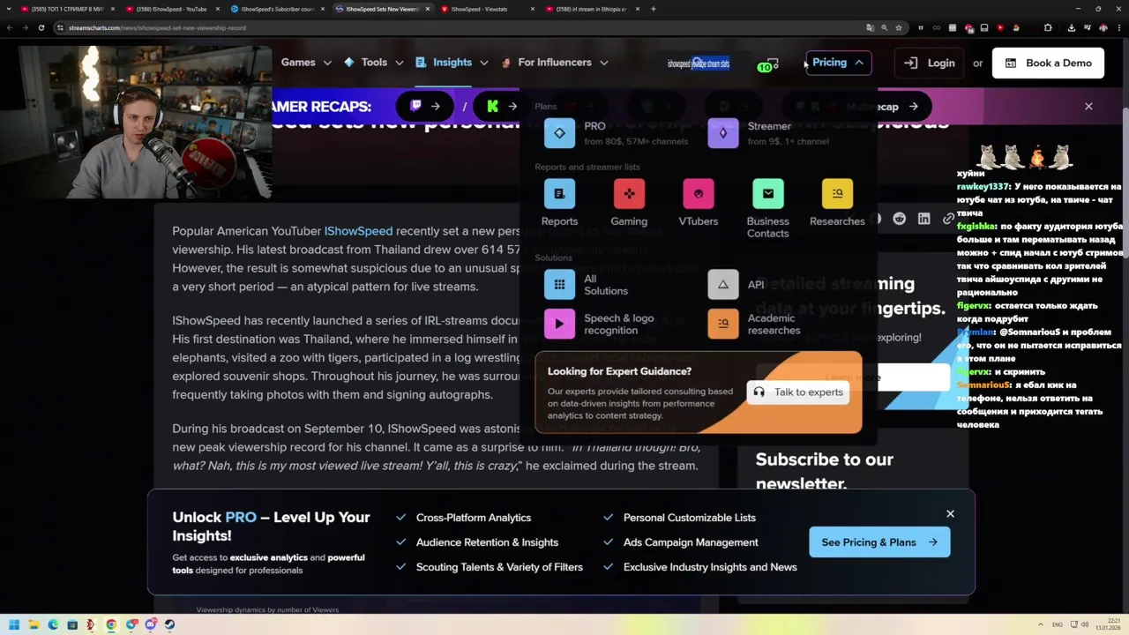Switch to the IShowSpeed - YouTube tab
This screenshot has height=635, width=1129.
[x=171, y=9]
